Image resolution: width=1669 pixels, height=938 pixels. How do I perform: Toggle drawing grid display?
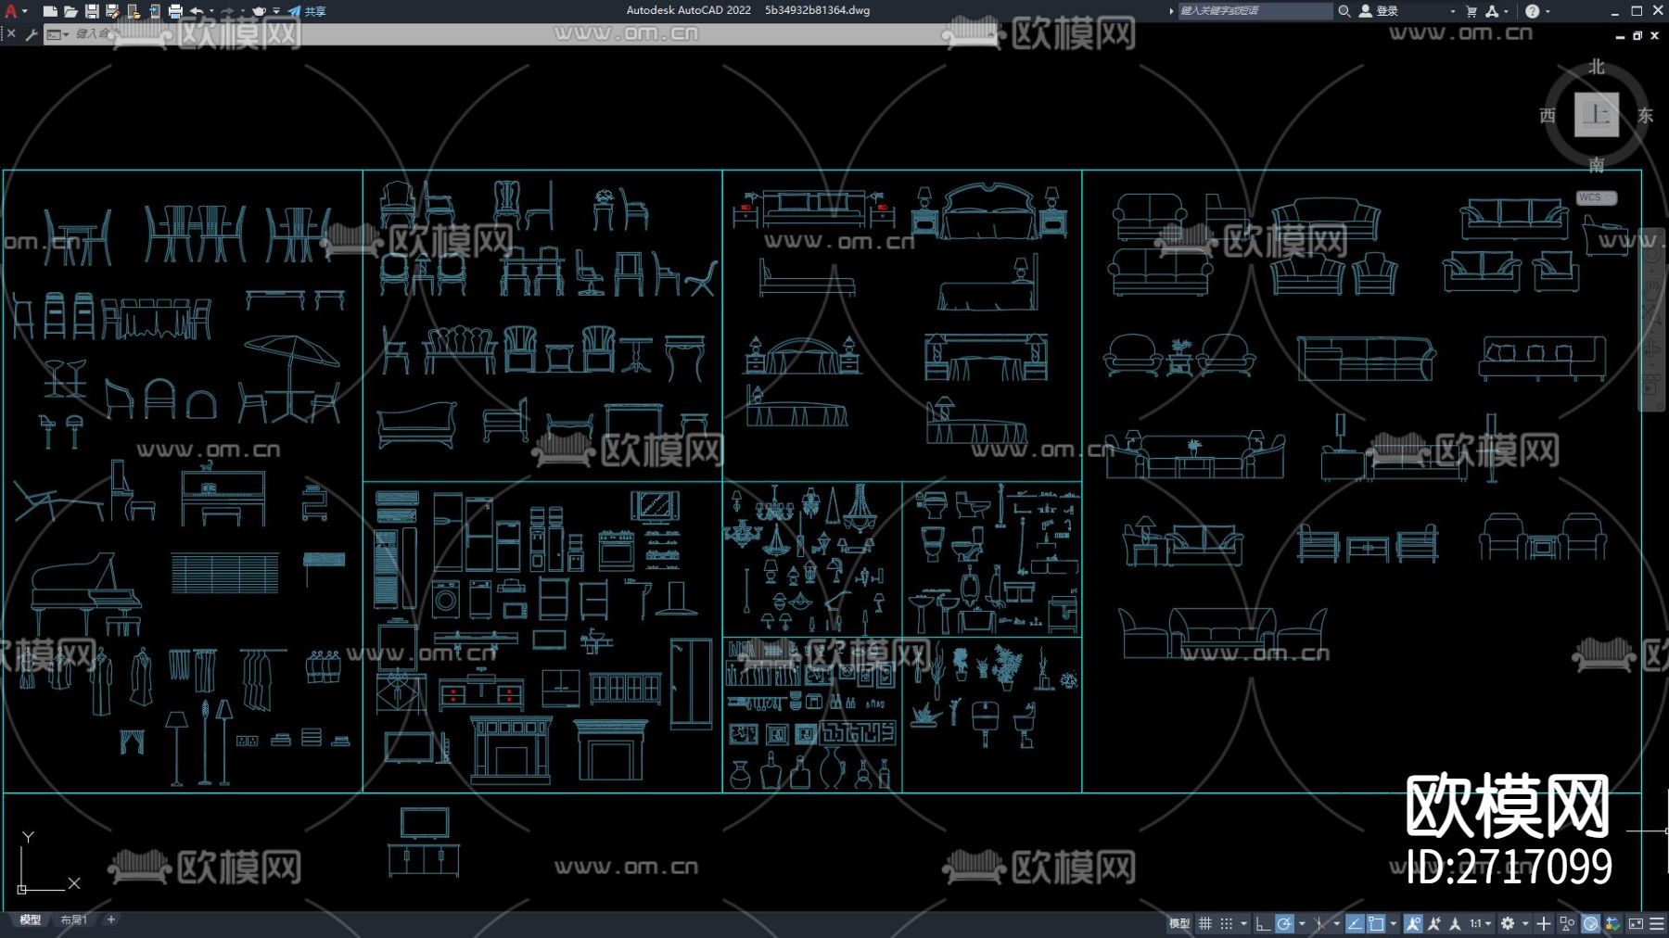(x=1205, y=924)
